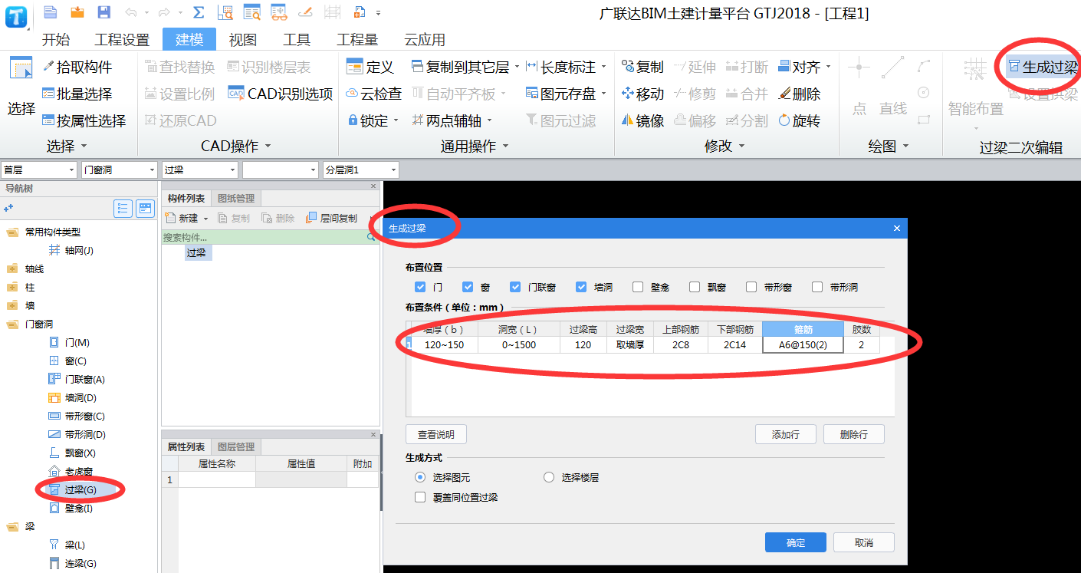Image resolution: width=1081 pixels, height=573 pixels.
Task: Enable 覆盖同位置过梁 checkbox
Action: [419, 497]
